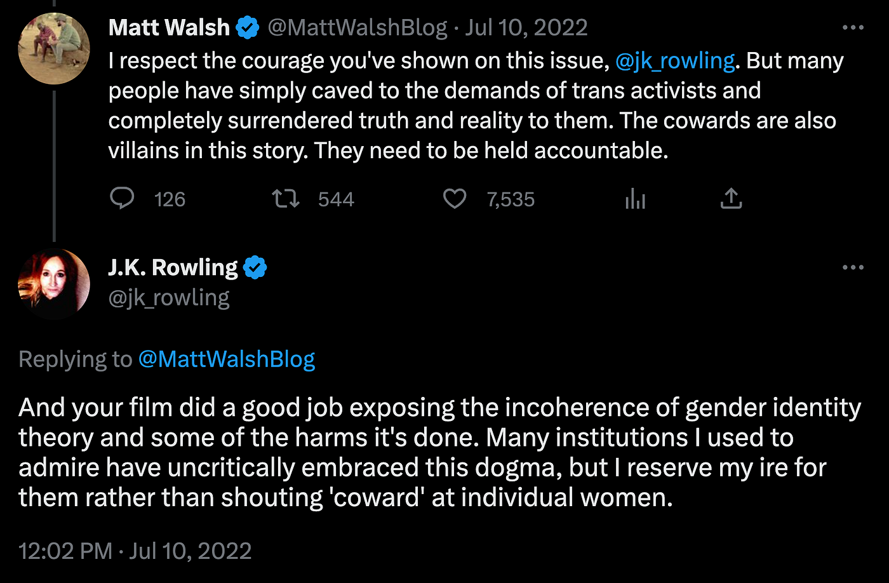889x583 pixels.
Task: Open tweet analytics bar chart icon
Action: [635, 199]
